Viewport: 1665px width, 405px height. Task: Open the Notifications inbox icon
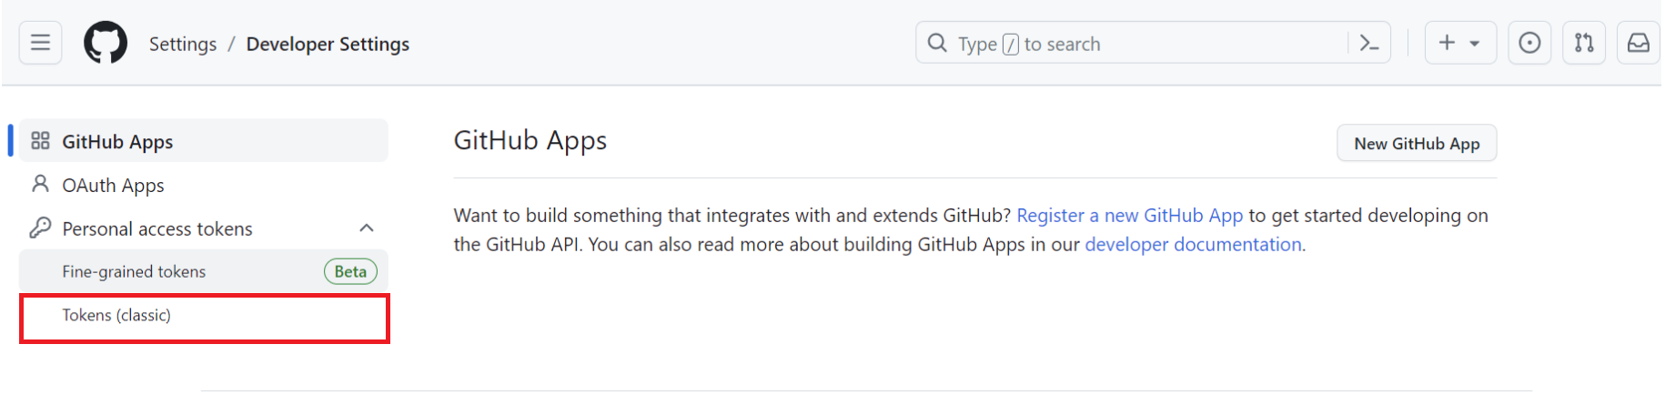click(x=1639, y=43)
